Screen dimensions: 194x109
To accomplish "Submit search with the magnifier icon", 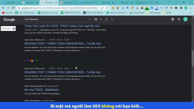I will pos(112,19).
